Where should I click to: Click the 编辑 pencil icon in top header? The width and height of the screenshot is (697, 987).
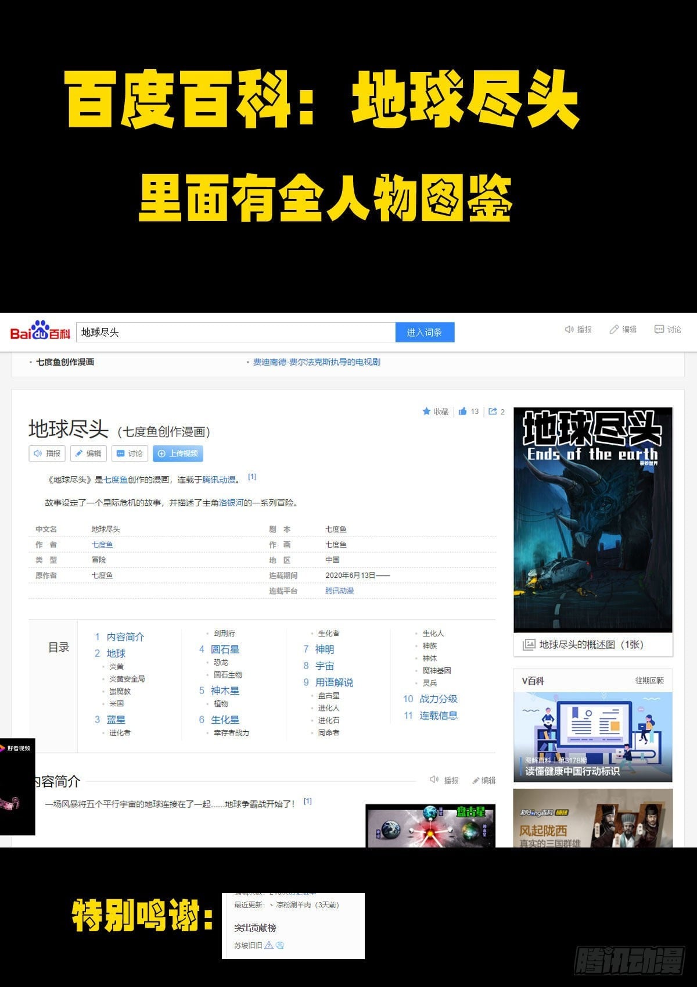(614, 330)
